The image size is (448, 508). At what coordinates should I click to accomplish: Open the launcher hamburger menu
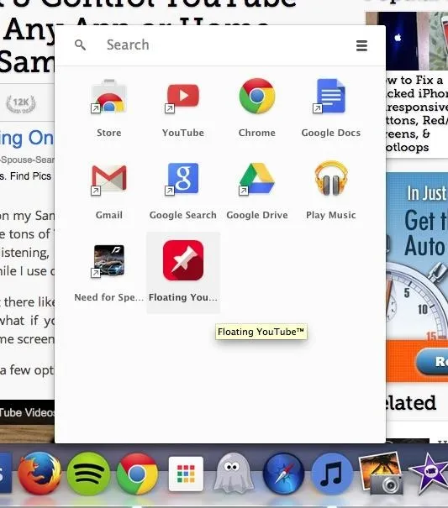pyautogui.click(x=361, y=45)
